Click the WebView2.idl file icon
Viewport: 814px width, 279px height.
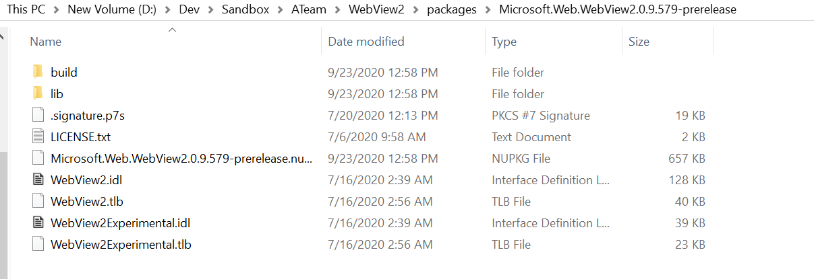click(38, 180)
